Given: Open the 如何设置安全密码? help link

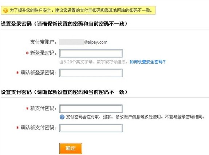Looking at the screenshot, I should click(147, 62).
